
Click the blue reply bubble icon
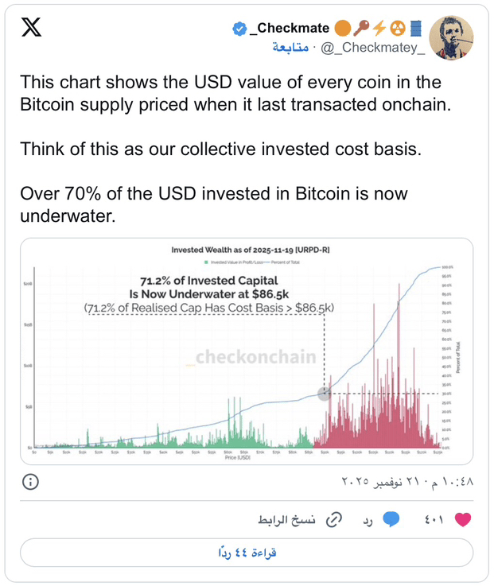[x=391, y=519]
